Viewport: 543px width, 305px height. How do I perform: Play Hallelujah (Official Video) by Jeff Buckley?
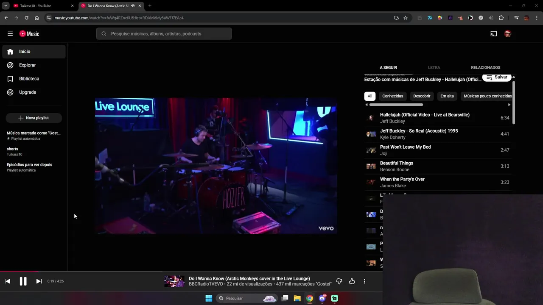click(x=438, y=118)
